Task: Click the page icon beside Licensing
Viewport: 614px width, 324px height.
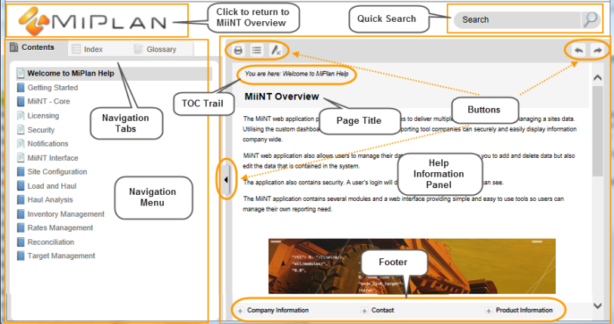Action: 20,116
